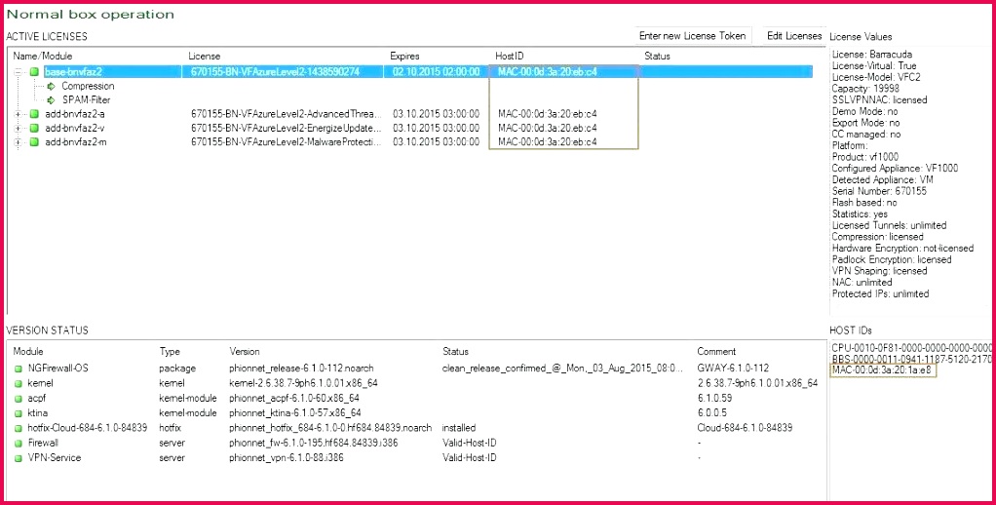Expand the add-bnvfaz2-v license node
The height and width of the screenshot is (505, 996).
click(x=19, y=128)
